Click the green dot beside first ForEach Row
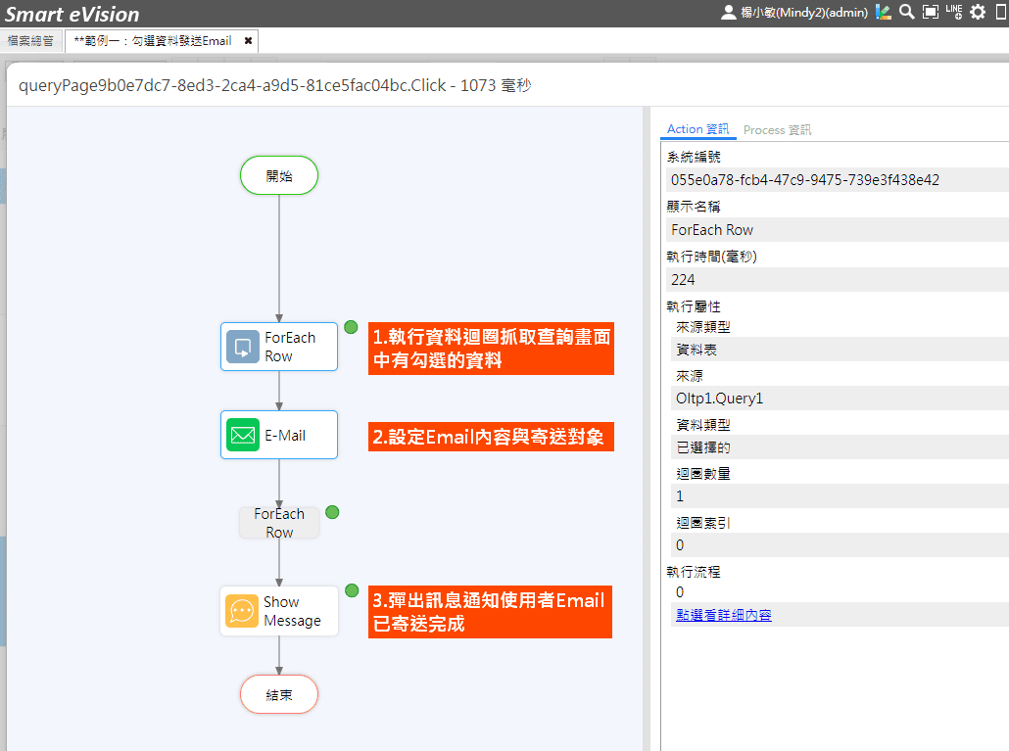The height and width of the screenshot is (751, 1009). [x=351, y=327]
